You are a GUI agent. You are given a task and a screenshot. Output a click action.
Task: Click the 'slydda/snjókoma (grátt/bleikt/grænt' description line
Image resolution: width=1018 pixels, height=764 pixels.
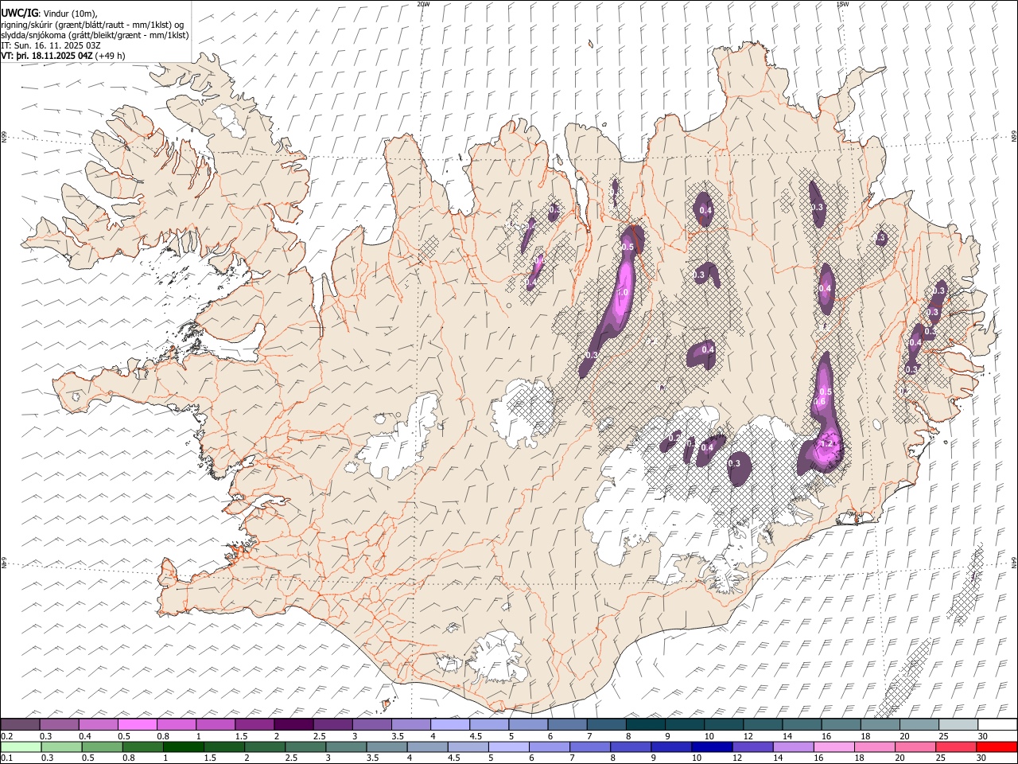(x=95, y=35)
